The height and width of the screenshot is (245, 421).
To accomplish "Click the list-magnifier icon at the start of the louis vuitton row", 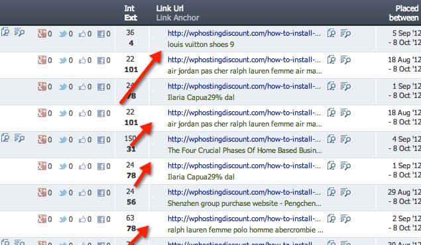I will (19, 32).
